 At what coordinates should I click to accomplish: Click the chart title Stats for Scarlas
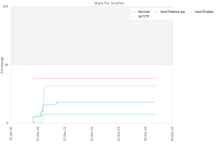109,3
